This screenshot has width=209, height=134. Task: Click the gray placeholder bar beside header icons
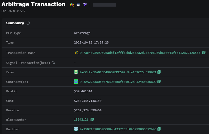pyautogui.click(x=104, y=5)
